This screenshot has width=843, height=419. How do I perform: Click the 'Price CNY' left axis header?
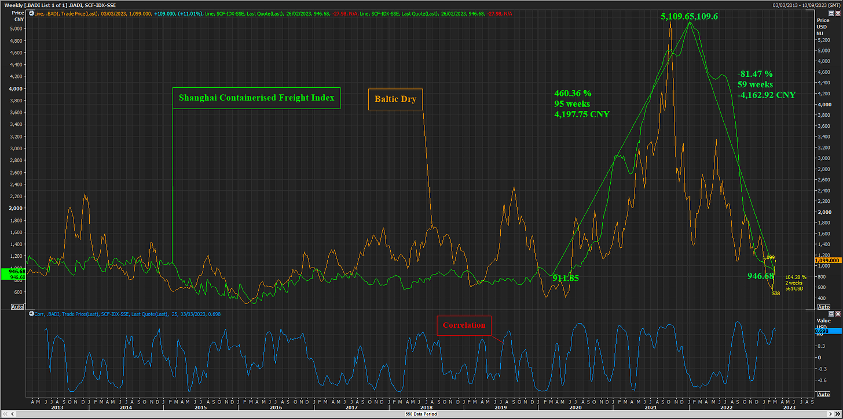[17, 16]
